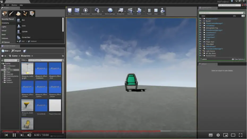Toggle visibility eye for BP_Sky_Sphere
Screen dimensions: 247x139
(x=200, y=53)
